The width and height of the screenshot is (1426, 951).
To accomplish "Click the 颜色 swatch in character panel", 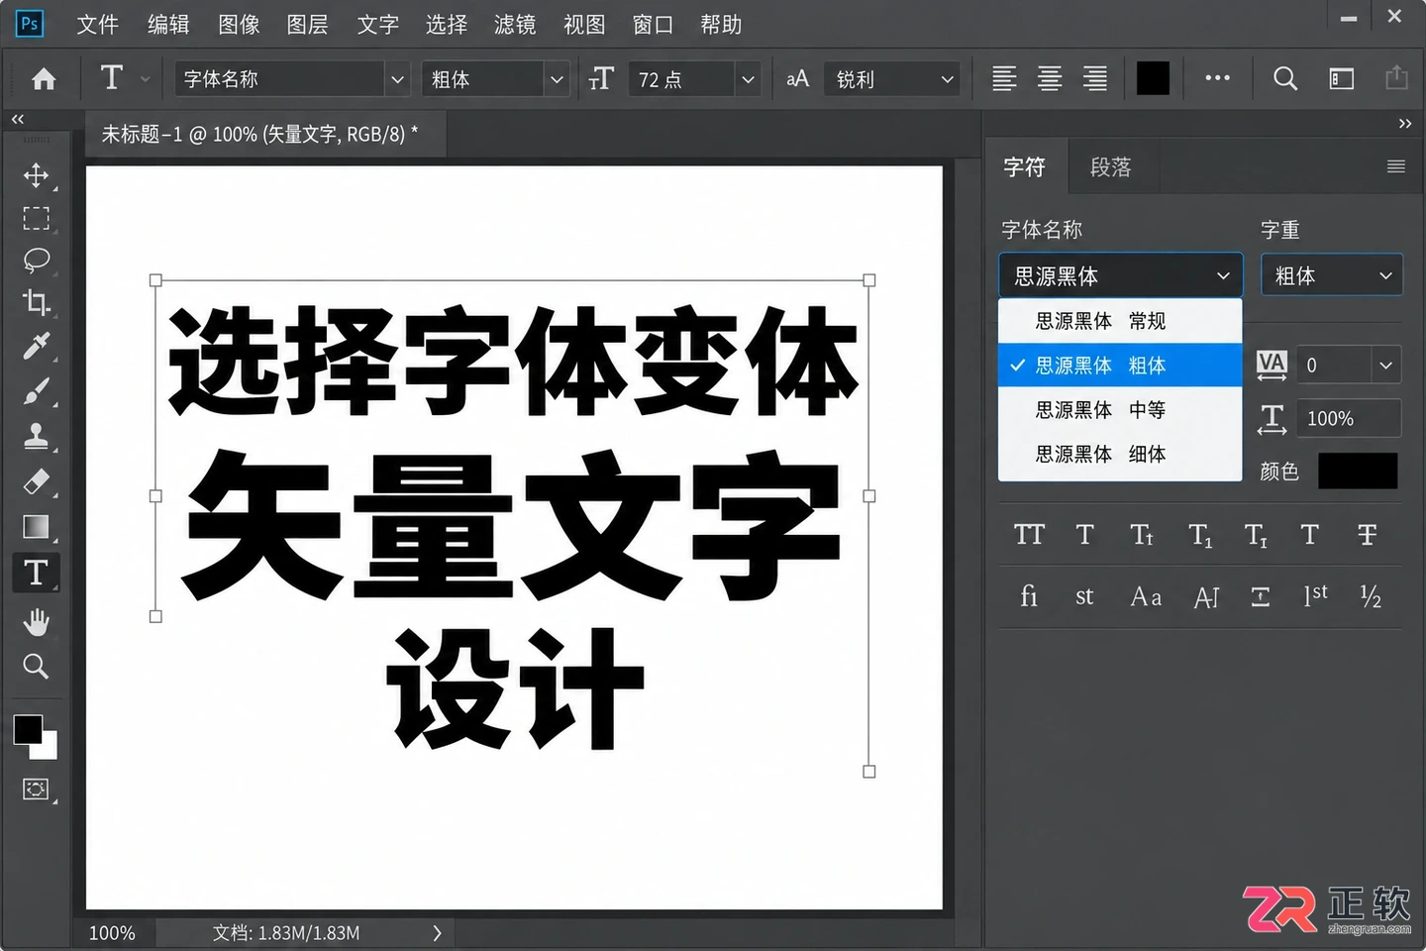I will coord(1358,471).
